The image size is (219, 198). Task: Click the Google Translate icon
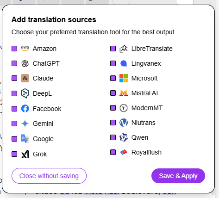(25, 139)
